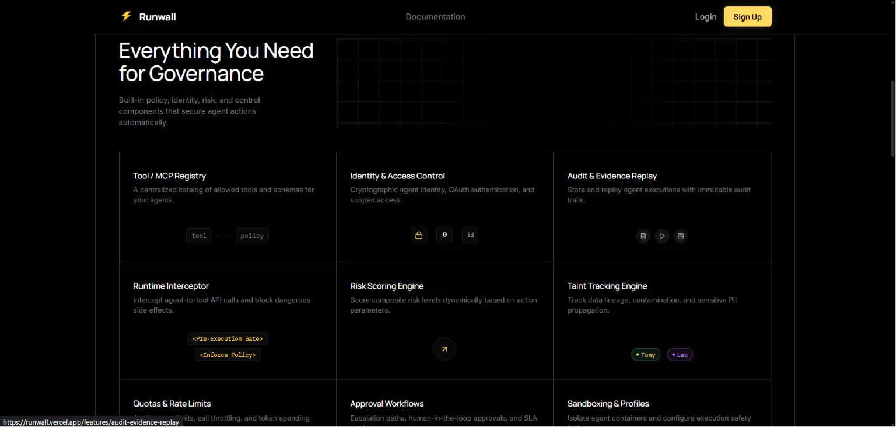Click the padlock icon under Identity card

click(419, 235)
